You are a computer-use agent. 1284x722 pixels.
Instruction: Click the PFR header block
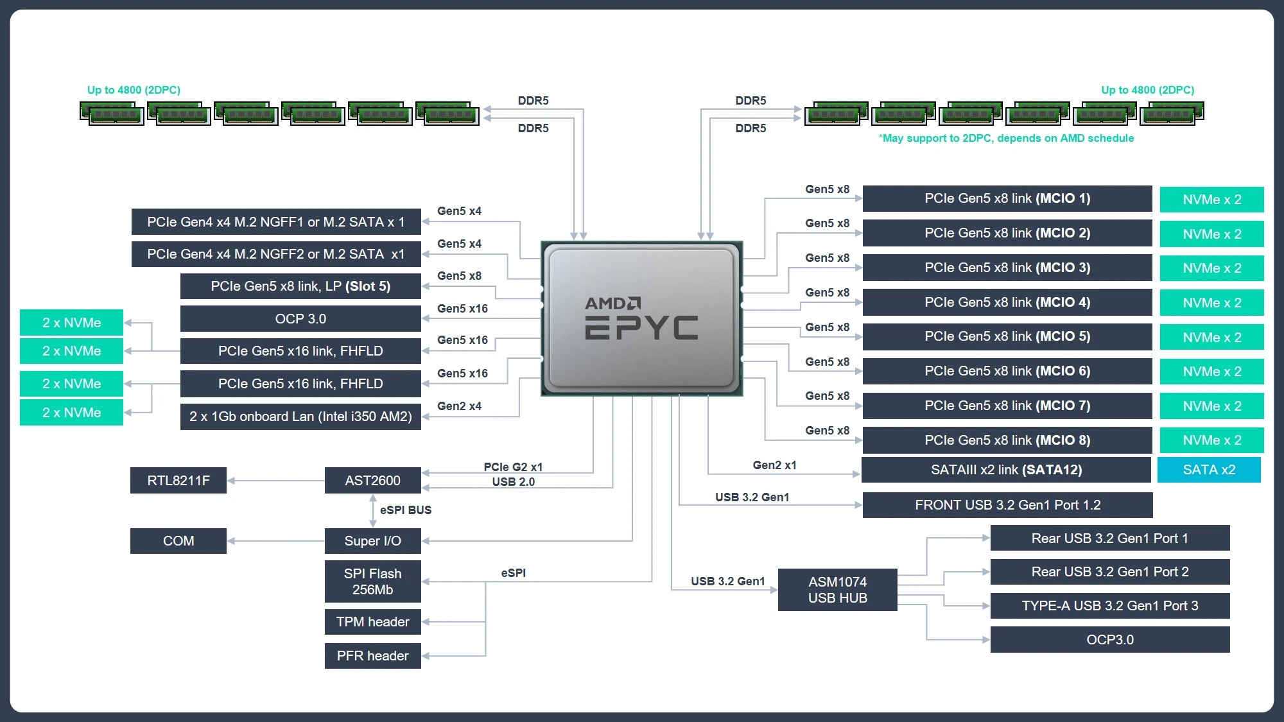372,656
